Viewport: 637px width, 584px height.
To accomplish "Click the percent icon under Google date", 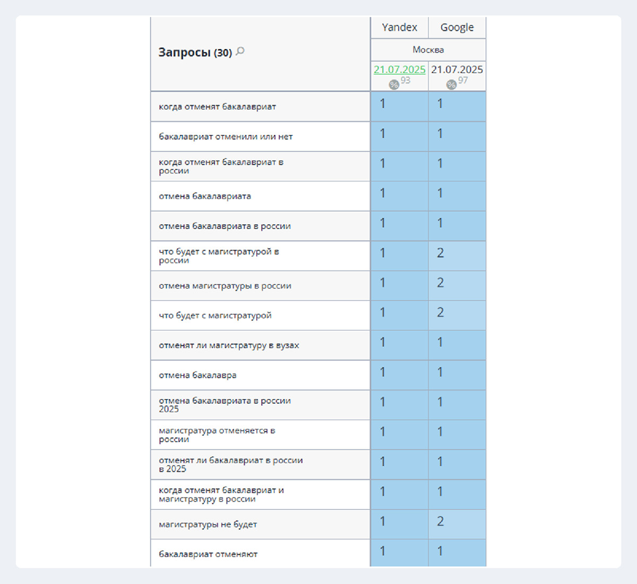I will [x=451, y=84].
